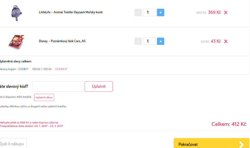Click the white arrow on Pokračovat
Screen dimensions: 250x148
coord(241,144)
